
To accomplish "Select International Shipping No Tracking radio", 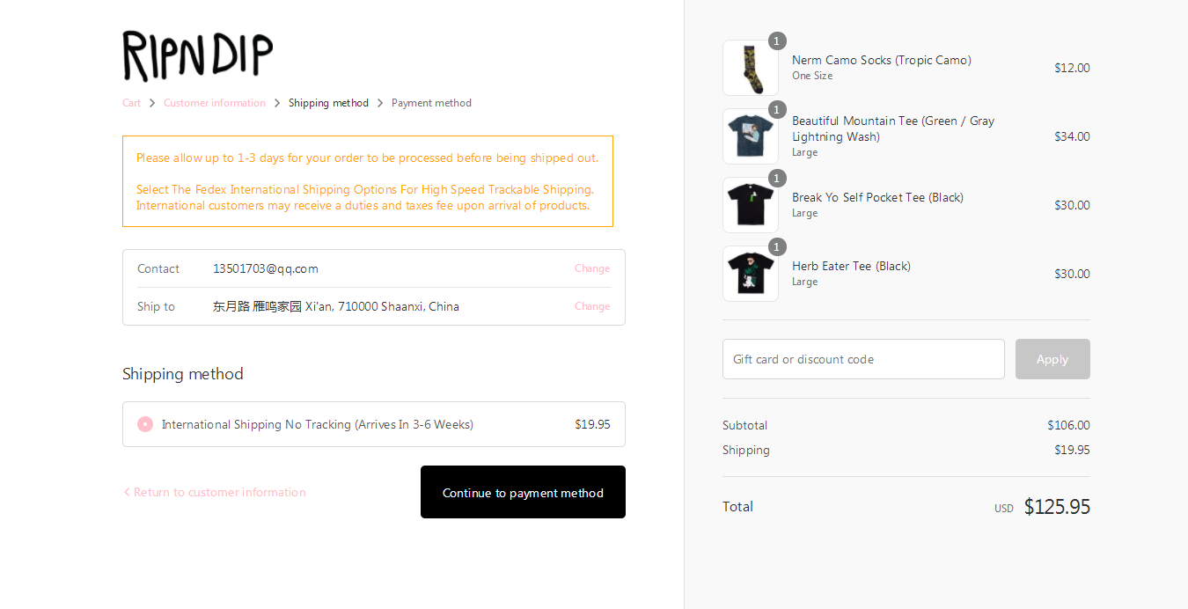I will [145, 424].
